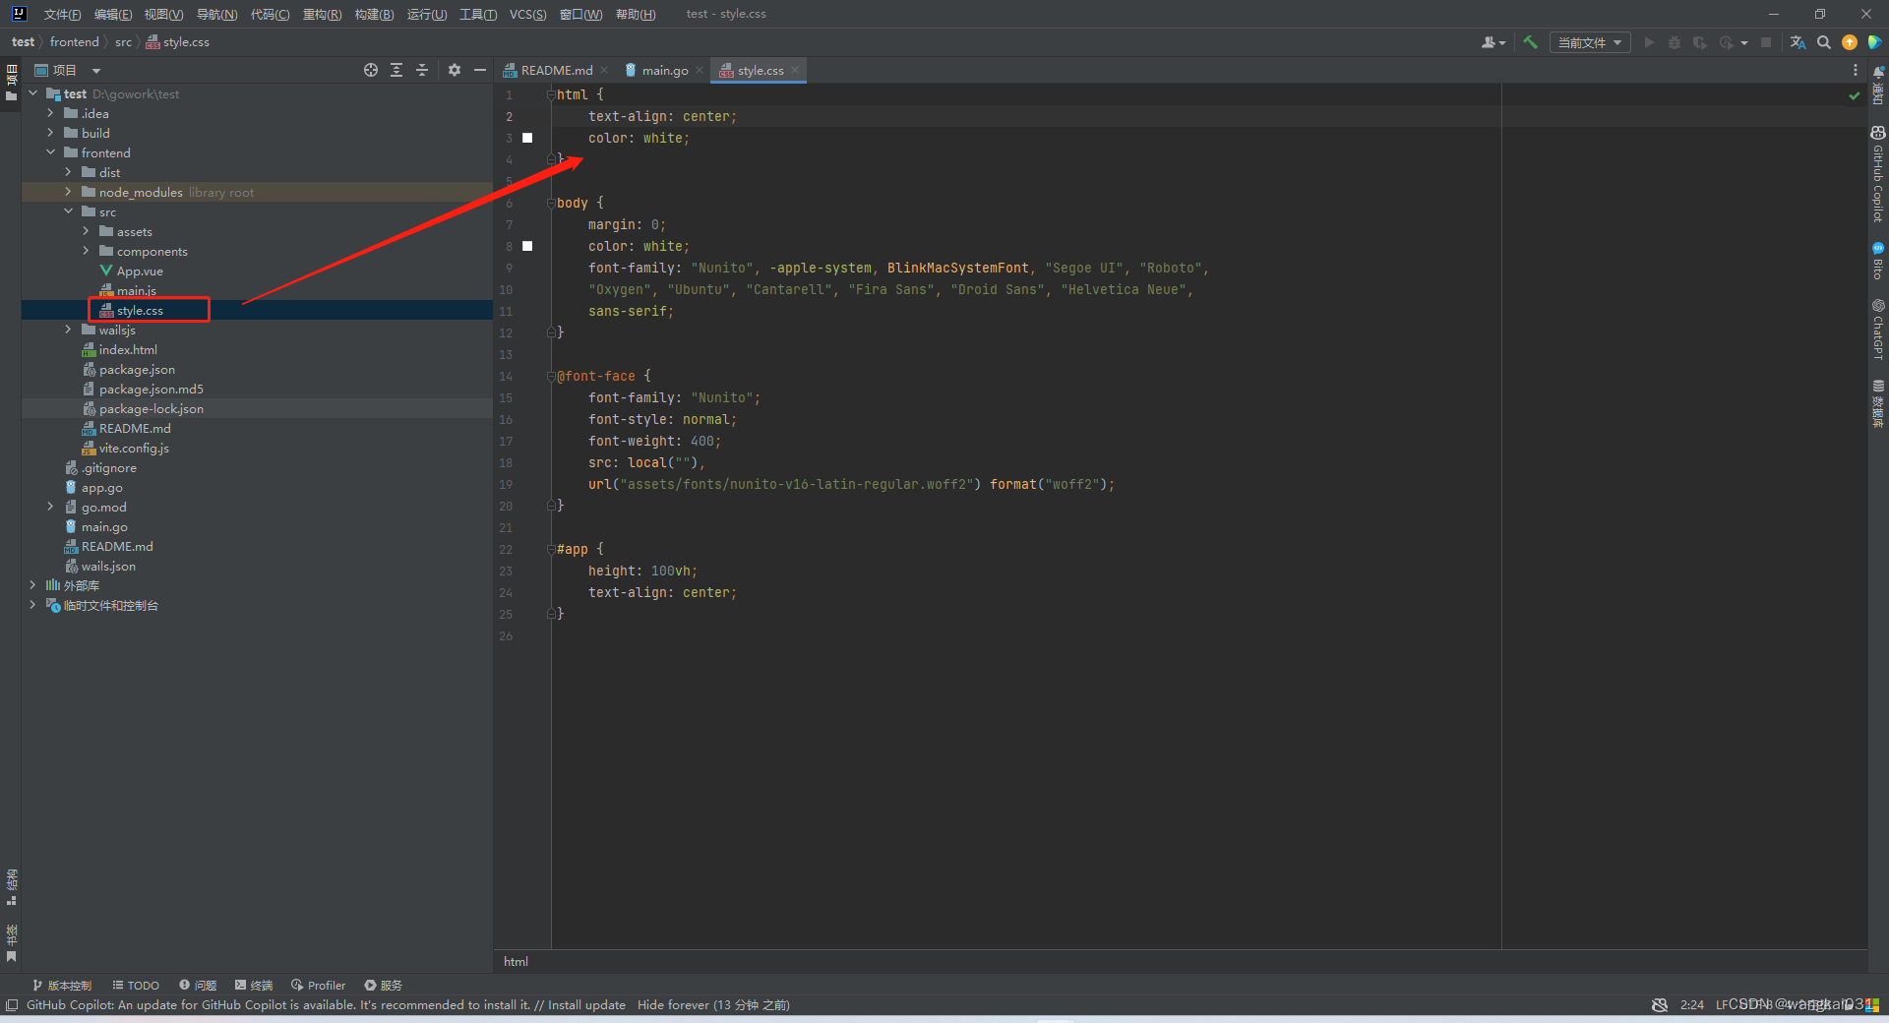This screenshot has width=1889, height=1023.
Task: Collapse the frontend folder
Action: tap(51, 152)
